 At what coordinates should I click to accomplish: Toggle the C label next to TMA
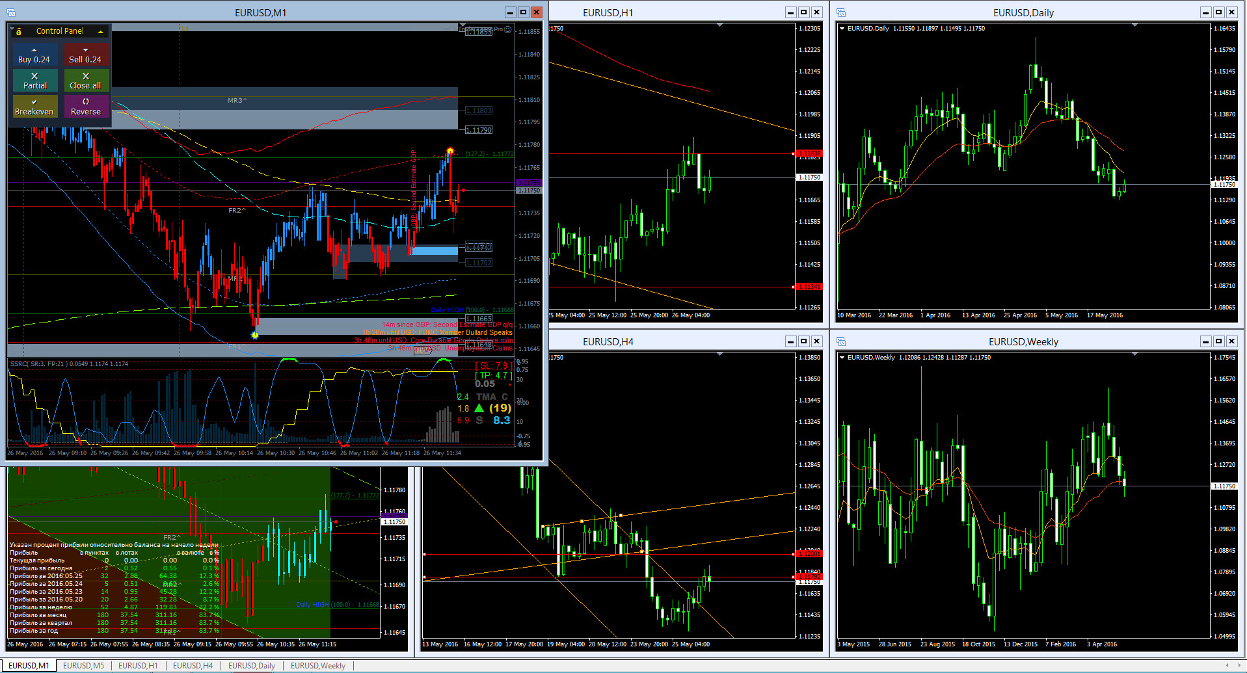click(505, 397)
